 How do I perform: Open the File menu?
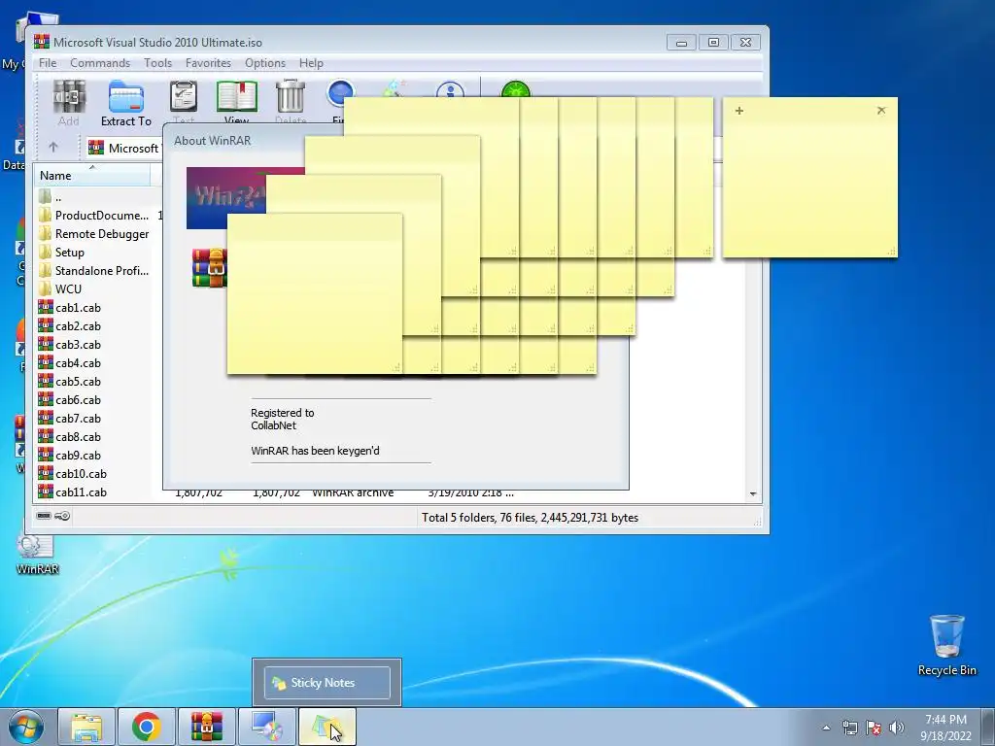coord(48,63)
